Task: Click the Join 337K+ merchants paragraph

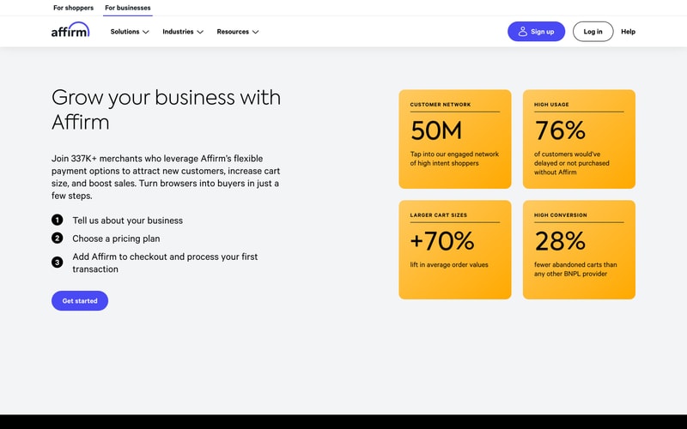Action: point(166,177)
